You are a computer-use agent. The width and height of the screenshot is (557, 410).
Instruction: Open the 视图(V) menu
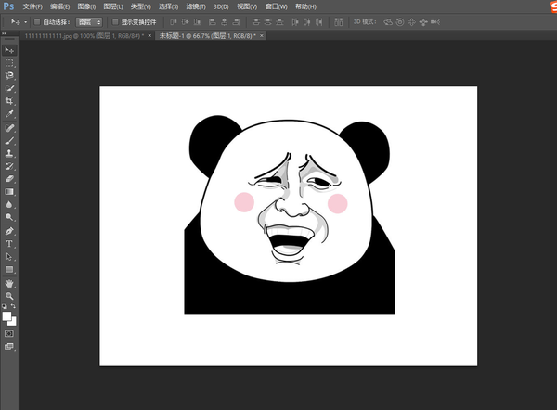click(247, 6)
